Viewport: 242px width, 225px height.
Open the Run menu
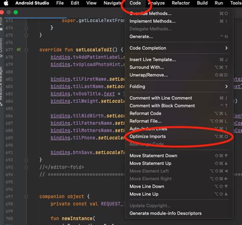tap(219, 3)
